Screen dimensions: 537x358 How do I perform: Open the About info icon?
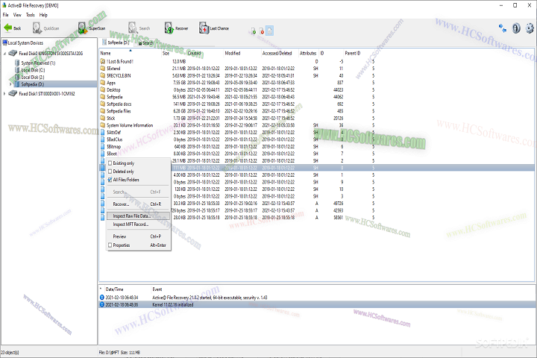516,28
